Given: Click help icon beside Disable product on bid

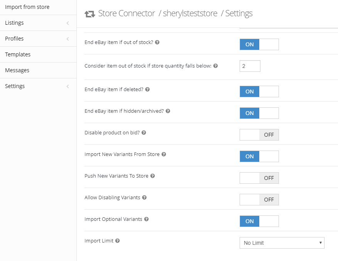Looking at the screenshot, I should click(144, 132).
